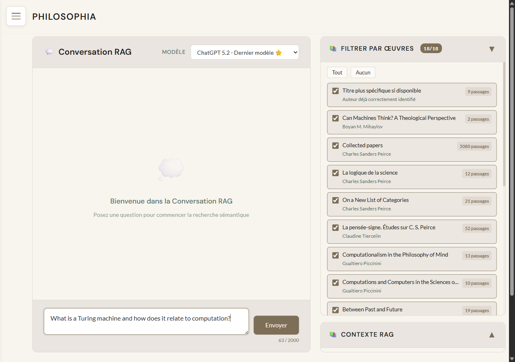Screen dimensions: 515x362
Task: Focus the question text input field
Action: [146, 321]
